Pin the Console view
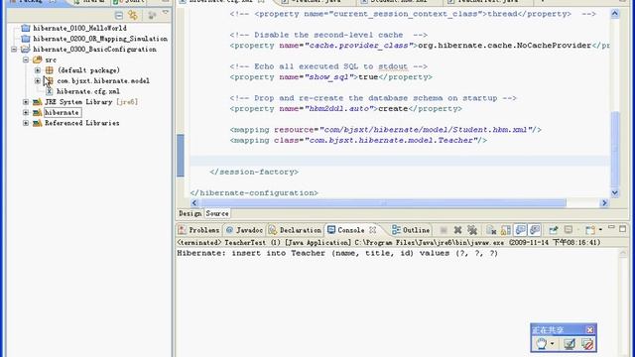 554,230
